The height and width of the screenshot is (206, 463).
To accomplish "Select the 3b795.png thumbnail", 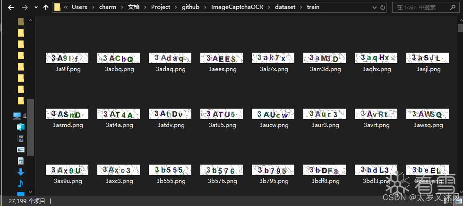I will tap(273, 170).
